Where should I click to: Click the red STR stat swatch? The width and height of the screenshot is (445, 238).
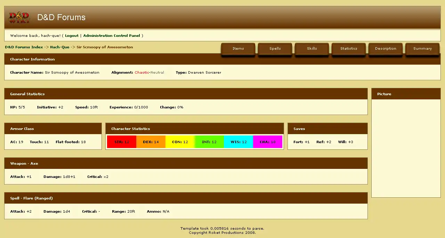pyautogui.click(x=122, y=142)
